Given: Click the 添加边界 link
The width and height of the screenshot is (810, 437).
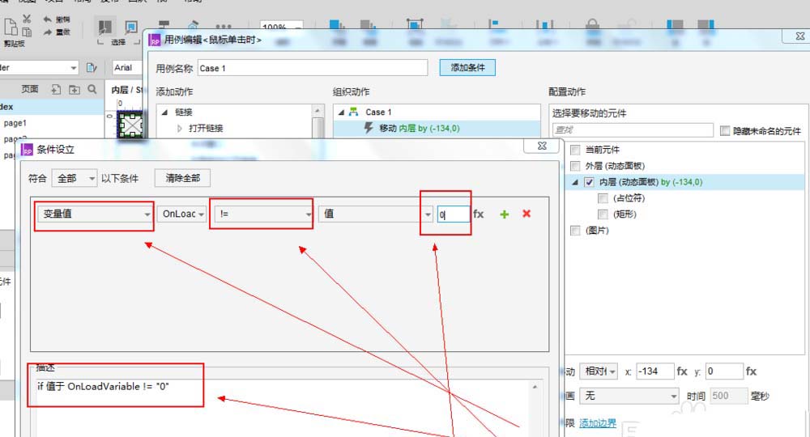Looking at the screenshot, I should click(x=598, y=423).
